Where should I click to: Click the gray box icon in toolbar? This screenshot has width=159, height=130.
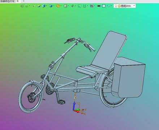pos(65,6)
